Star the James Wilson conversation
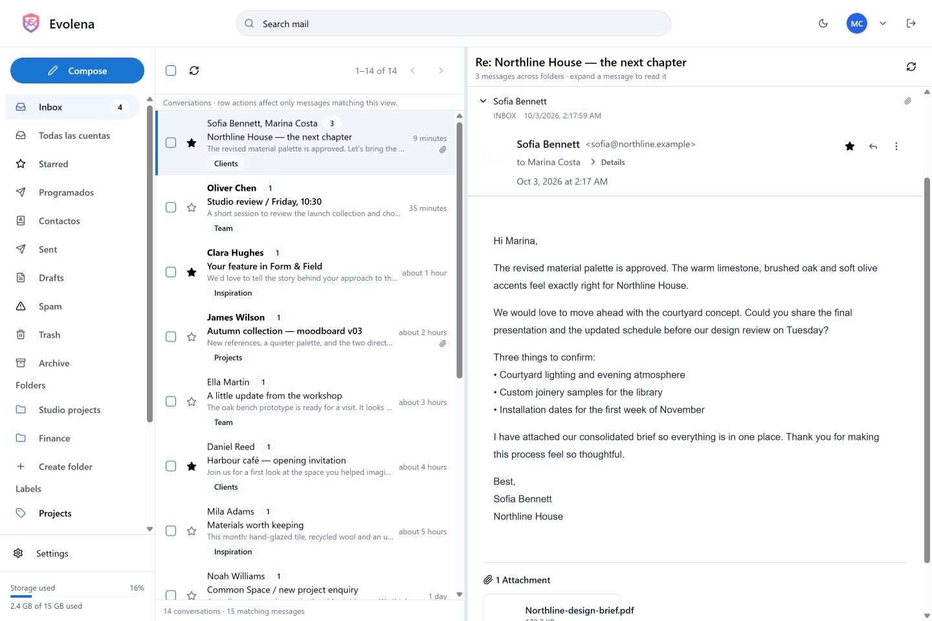Viewport: 932px width, 621px height. pyautogui.click(x=192, y=337)
